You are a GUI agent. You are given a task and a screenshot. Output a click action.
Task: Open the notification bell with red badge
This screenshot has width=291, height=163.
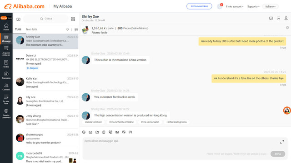pyautogui.click(x=220, y=6)
